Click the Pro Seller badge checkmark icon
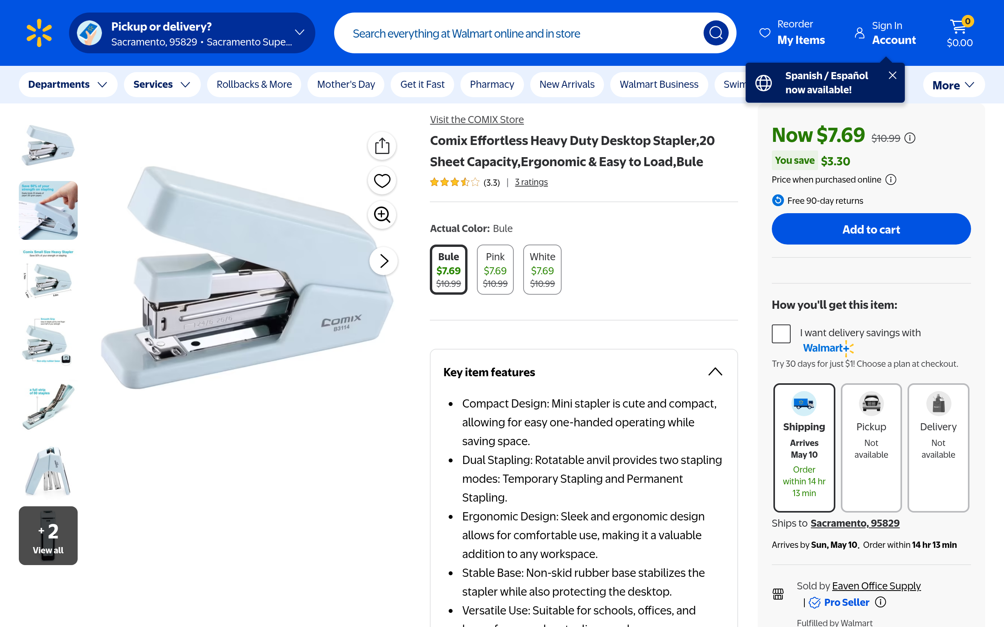The width and height of the screenshot is (1004, 627). pos(815,603)
